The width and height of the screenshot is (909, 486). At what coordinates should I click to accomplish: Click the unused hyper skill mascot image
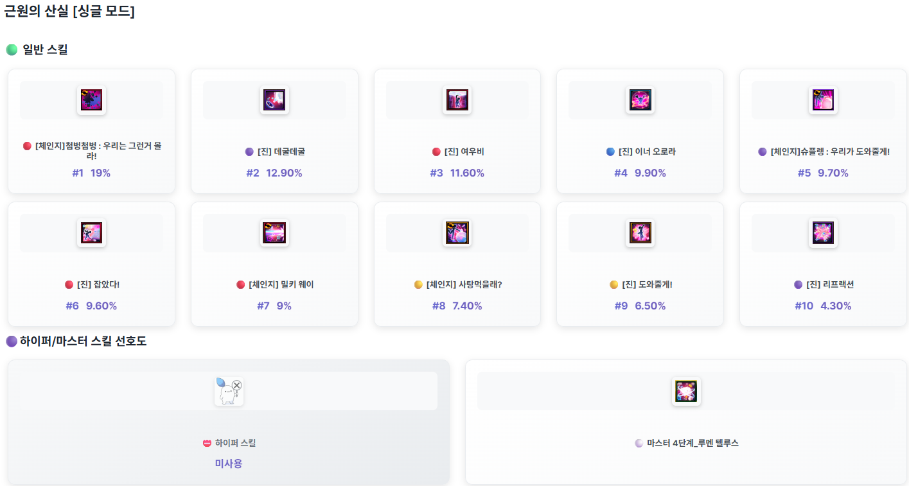(229, 391)
